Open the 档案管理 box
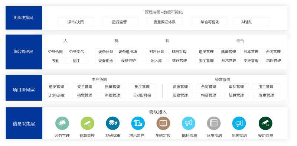Image resolution: width=297 pixels, height=146 pixels. 85,95
